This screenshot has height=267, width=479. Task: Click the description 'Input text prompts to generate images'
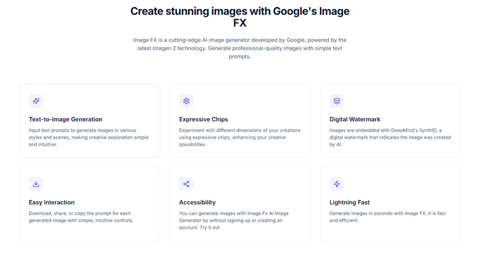point(89,137)
